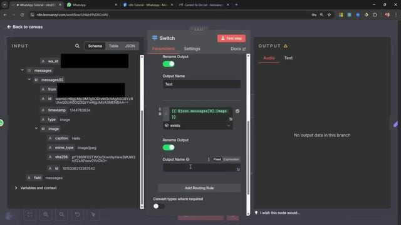Grab the image rule drag handle

160,109
